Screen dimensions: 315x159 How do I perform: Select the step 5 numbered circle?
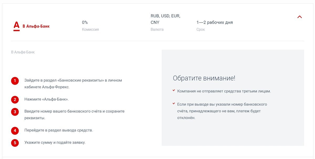click(15, 143)
